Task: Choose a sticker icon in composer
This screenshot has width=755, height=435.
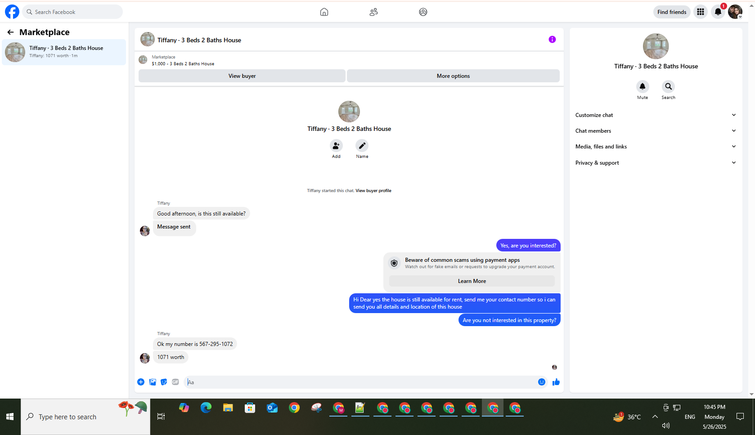Action: pyautogui.click(x=164, y=382)
